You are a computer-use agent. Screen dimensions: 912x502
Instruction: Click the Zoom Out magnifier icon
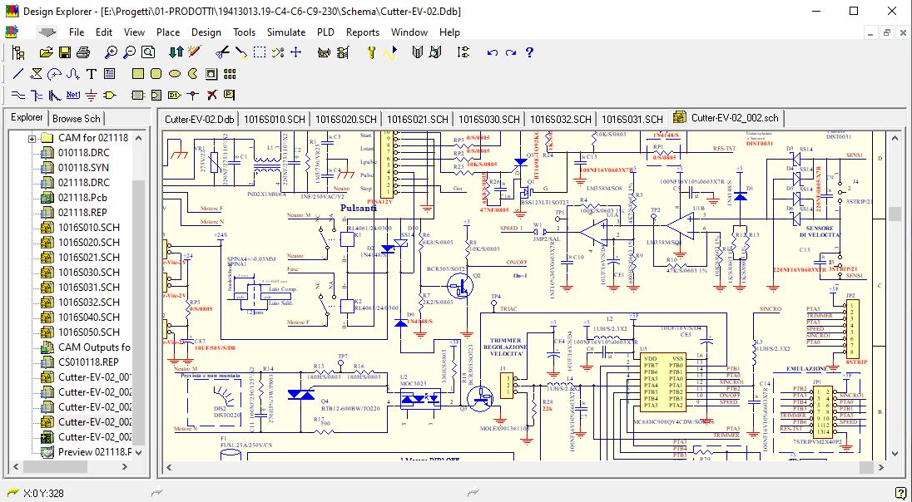pyautogui.click(x=130, y=52)
